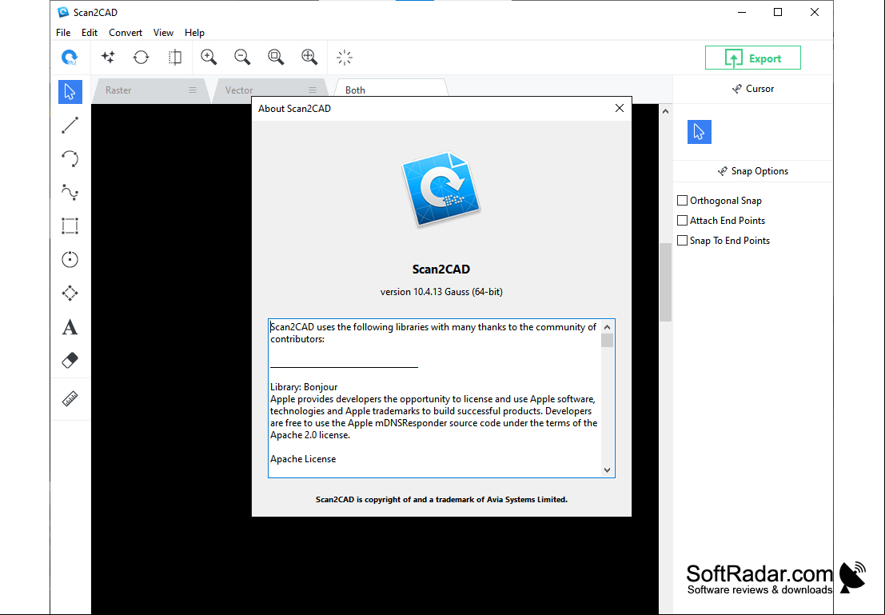
Task: Switch to the Raster tab
Action: coord(149,90)
